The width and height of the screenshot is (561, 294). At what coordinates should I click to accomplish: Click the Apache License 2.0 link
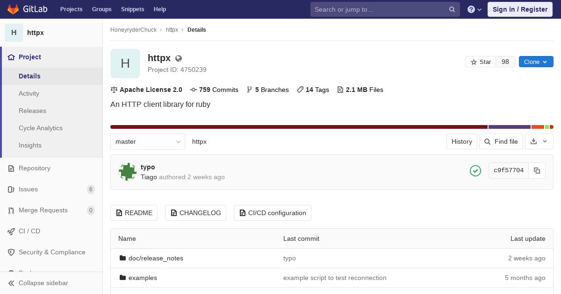(146, 90)
